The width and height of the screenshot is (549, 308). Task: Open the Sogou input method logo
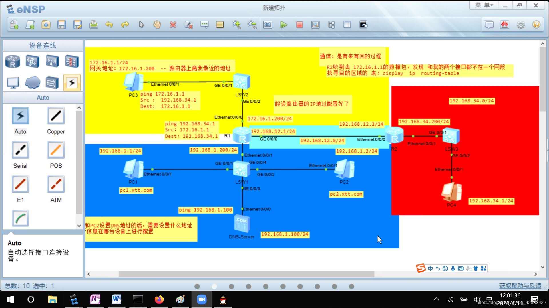421,268
